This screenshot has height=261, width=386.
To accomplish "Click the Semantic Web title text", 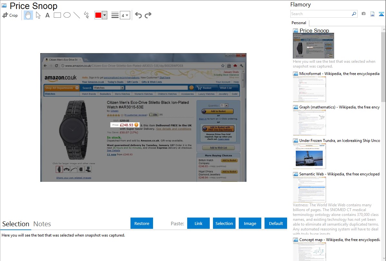I will point(339,174).
